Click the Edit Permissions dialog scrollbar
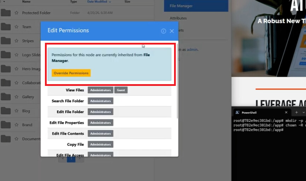The height and width of the screenshot is (181, 306). coord(177,81)
